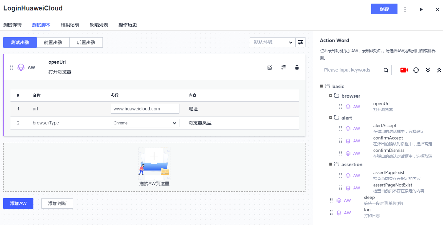Delete the openUrl step with trash icon
443x225 pixels.
click(297, 67)
